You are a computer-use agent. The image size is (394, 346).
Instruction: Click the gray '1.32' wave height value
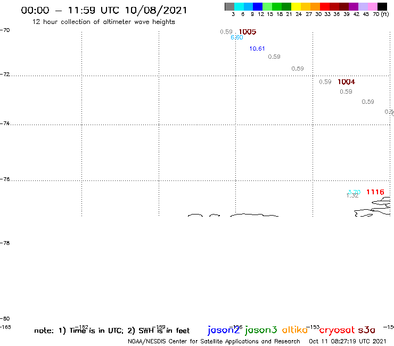[x=352, y=195]
